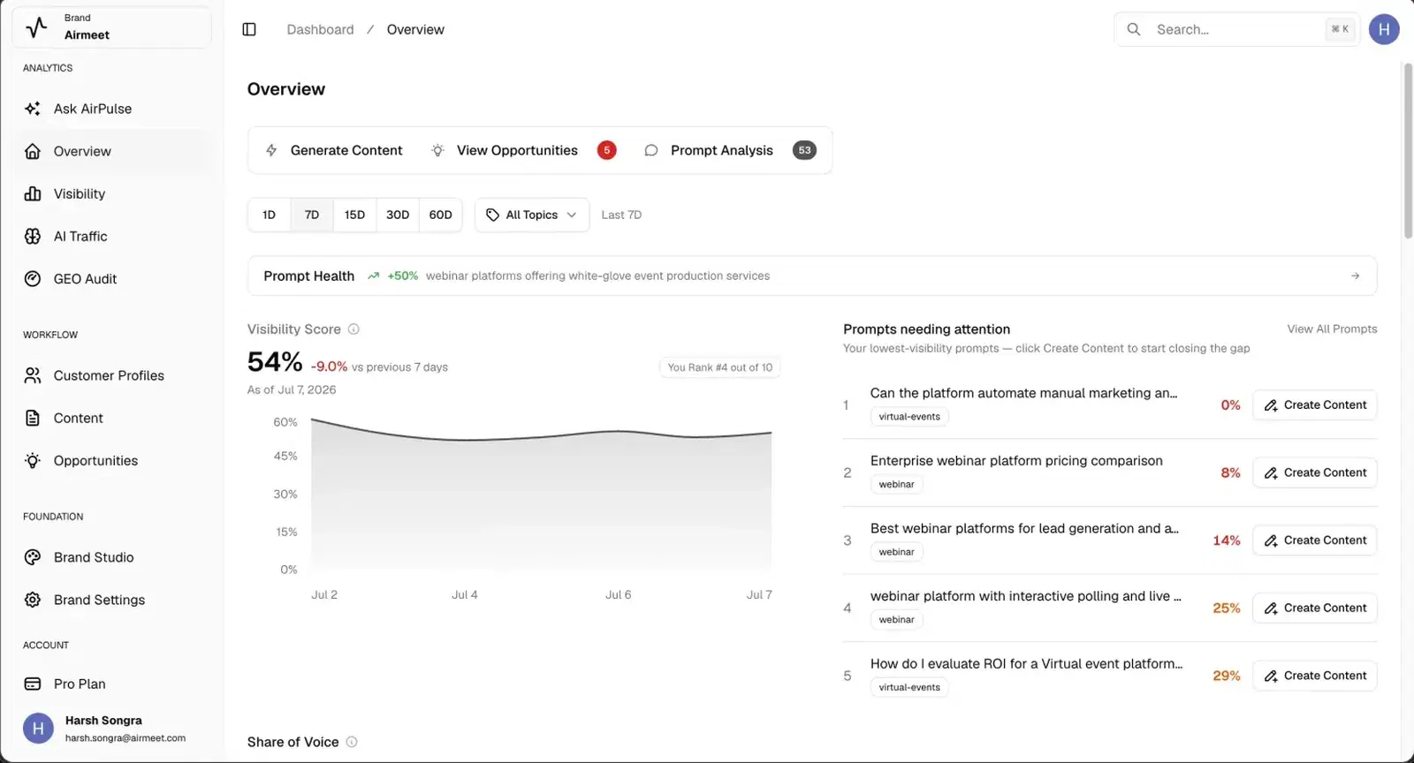Expand the All Topics dropdown
Image resolution: width=1414 pixels, height=763 pixels.
coord(532,215)
